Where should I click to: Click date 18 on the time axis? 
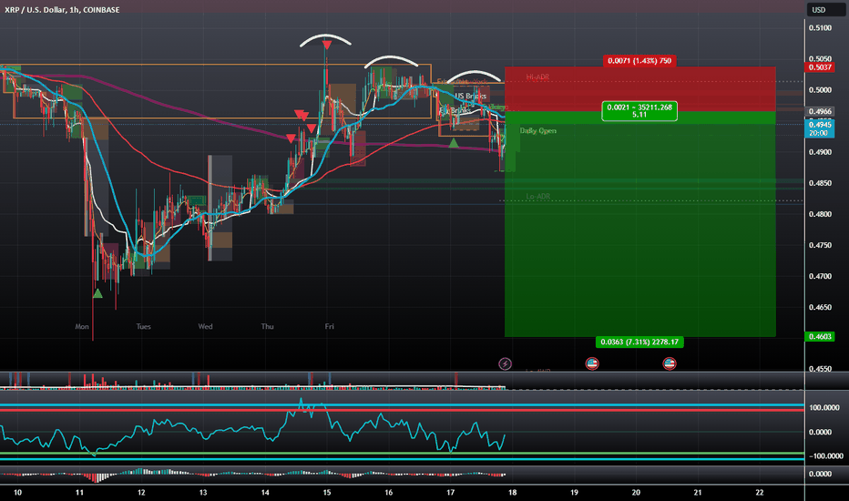pyautogui.click(x=512, y=492)
